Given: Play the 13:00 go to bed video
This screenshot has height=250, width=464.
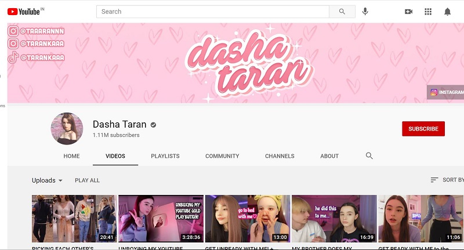Looking at the screenshot, I should click(x=248, y=219).
